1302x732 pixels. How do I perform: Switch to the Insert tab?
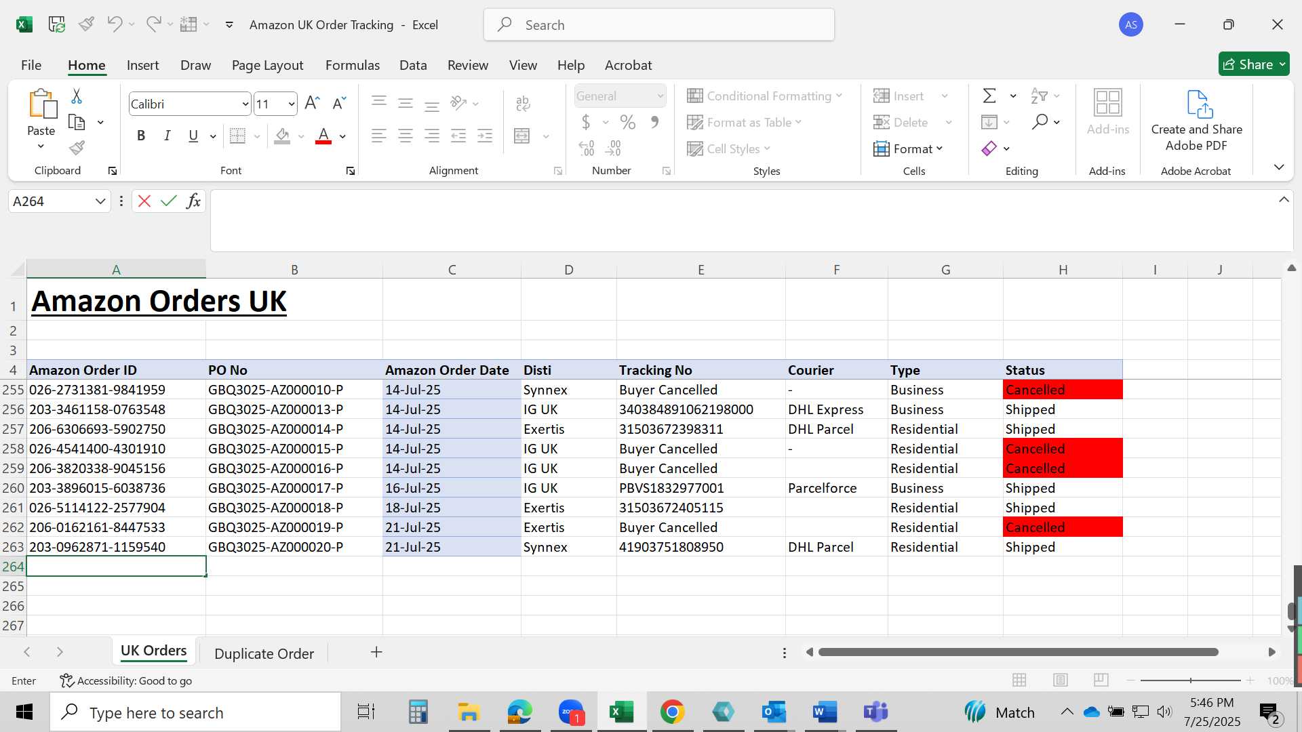(142, 65)
